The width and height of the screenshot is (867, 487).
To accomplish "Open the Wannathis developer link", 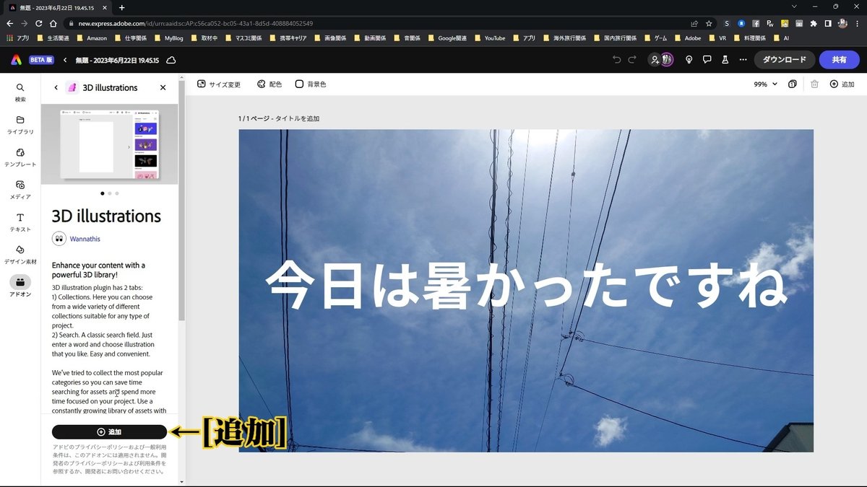I will [85, 239].
